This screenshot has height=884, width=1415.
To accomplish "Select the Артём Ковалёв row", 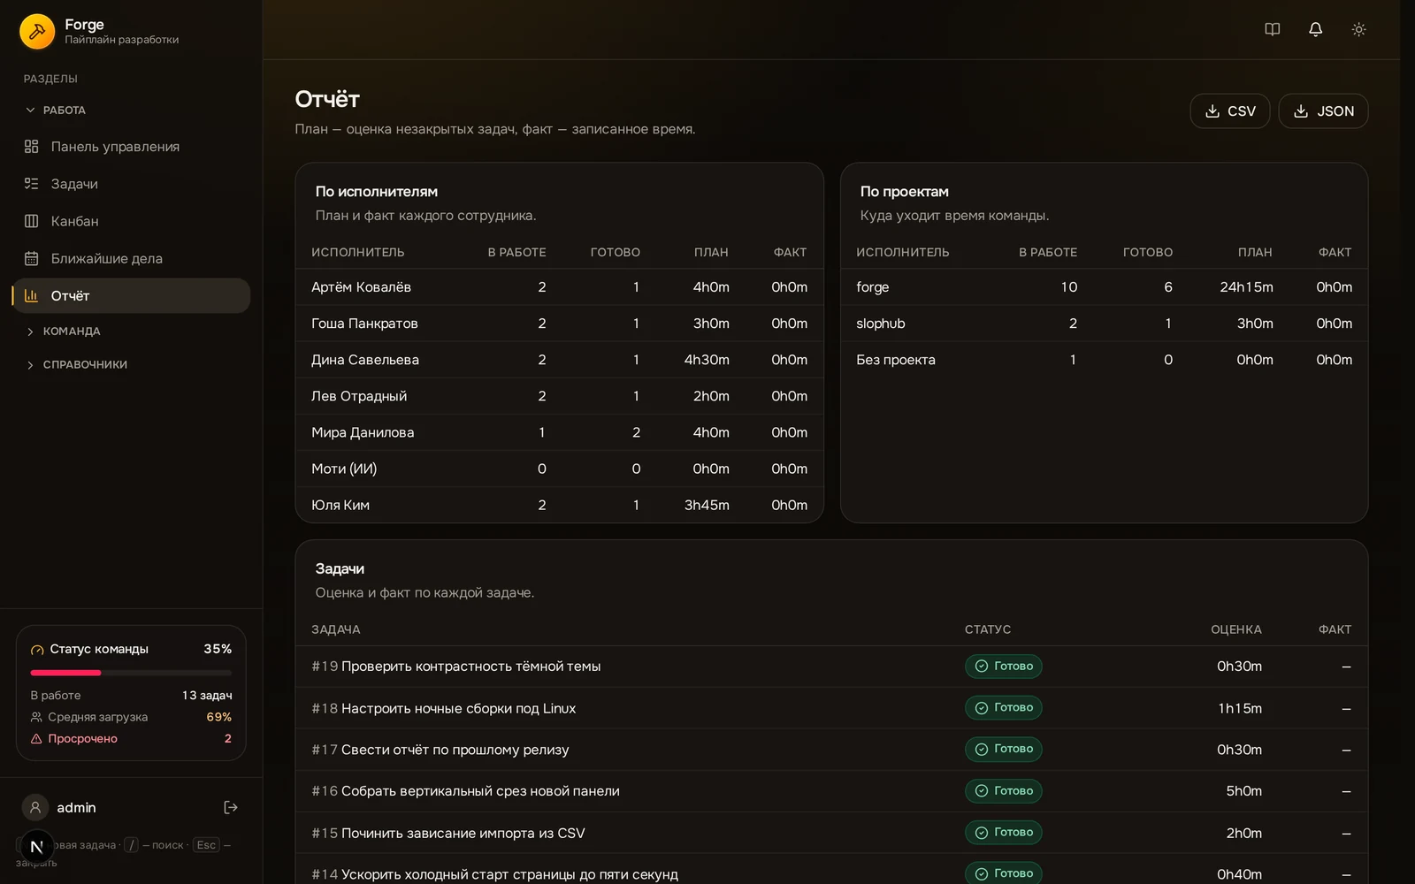I will point(559,287).
